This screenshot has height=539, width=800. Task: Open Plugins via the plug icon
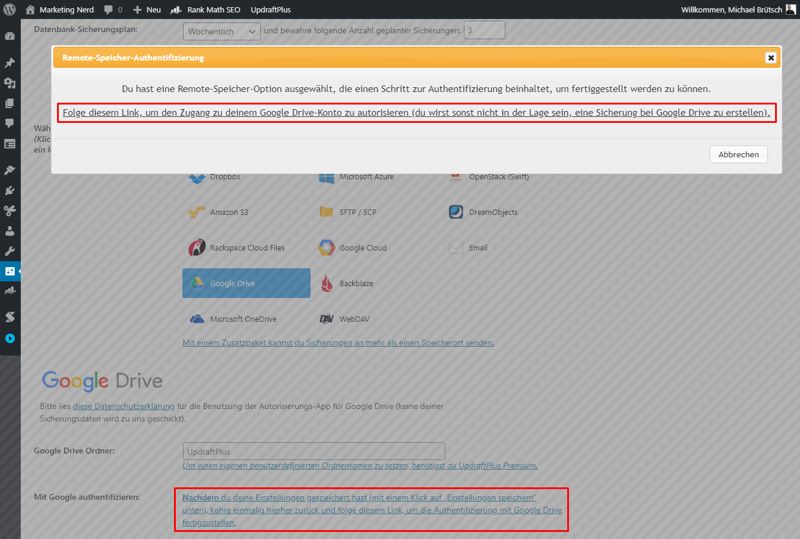10,191
